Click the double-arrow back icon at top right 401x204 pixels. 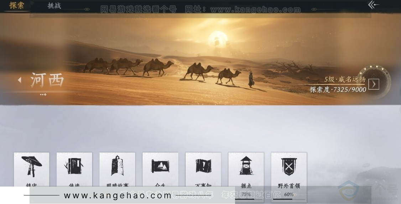coord(373,5)
